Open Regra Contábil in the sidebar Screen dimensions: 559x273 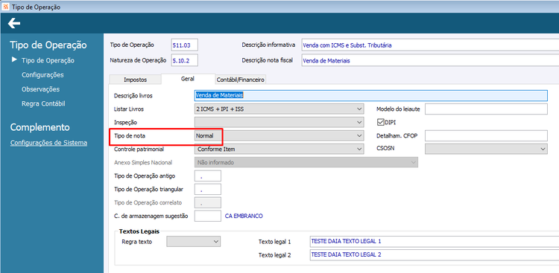pyautogui.click(x=43, y=104)
